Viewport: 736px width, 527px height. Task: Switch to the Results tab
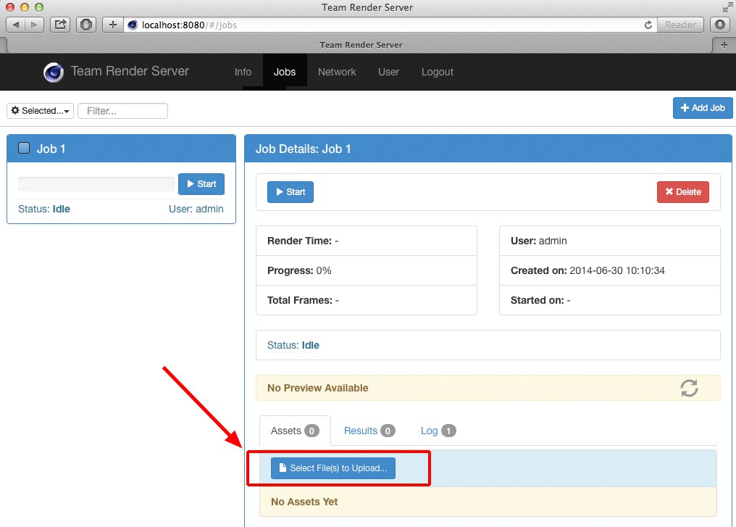click(369, 431)
